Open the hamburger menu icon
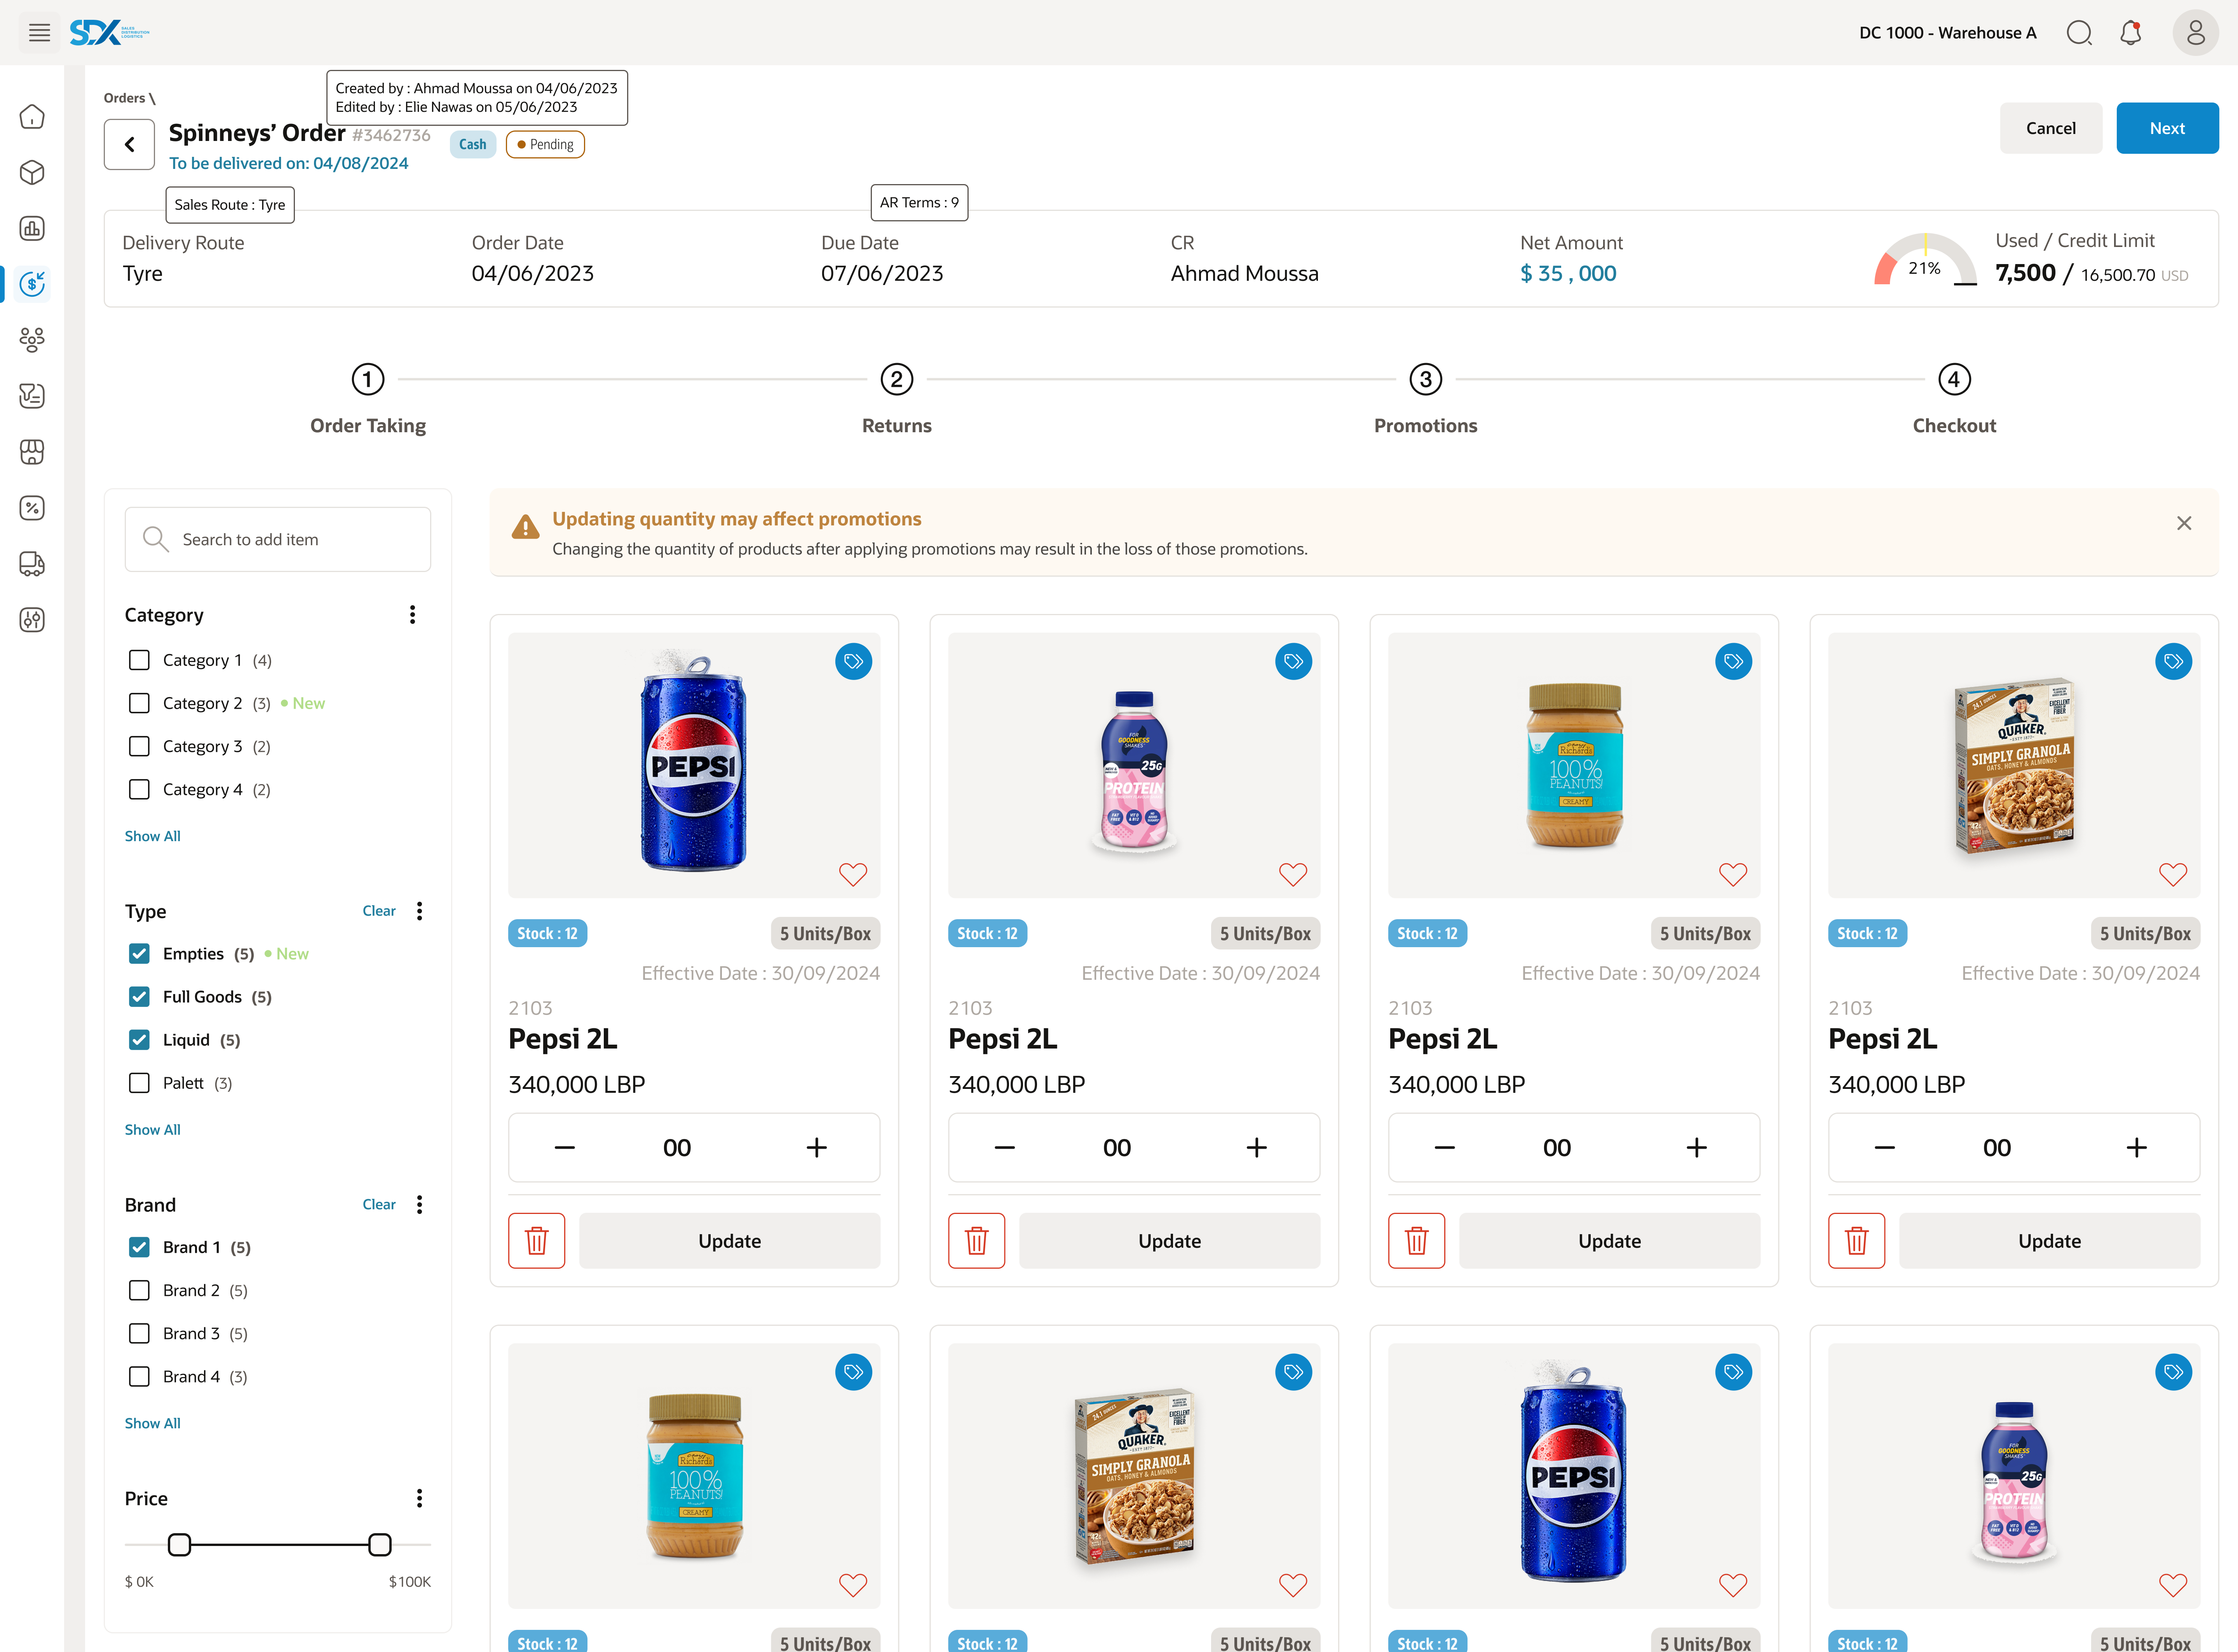Screen dimensions: 2238x1652 (x=39, y=33)
